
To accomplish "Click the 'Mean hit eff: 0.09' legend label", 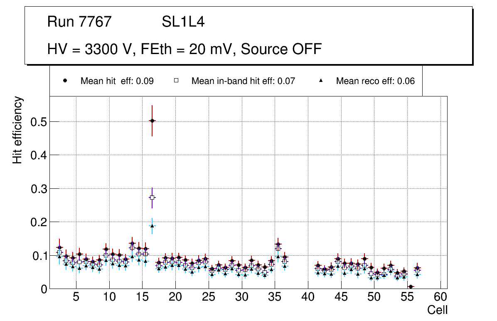I will [x=117, y=81].
